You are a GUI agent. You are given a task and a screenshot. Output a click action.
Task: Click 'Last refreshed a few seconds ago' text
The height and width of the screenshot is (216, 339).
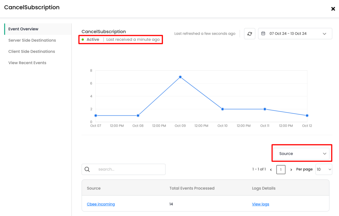tap(205, 34)
